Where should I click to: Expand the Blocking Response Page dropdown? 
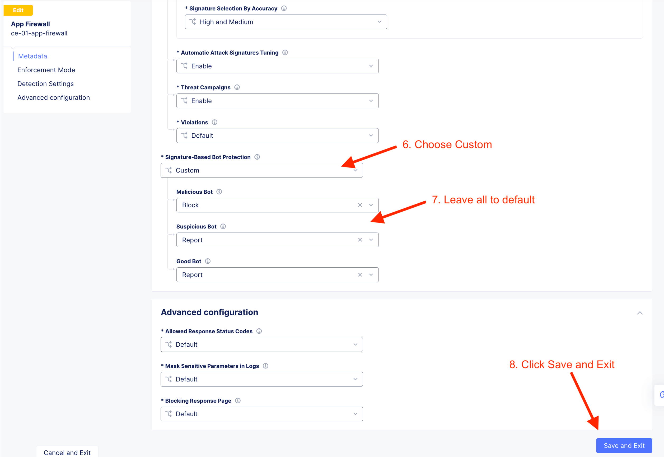(x=261, y=414)
